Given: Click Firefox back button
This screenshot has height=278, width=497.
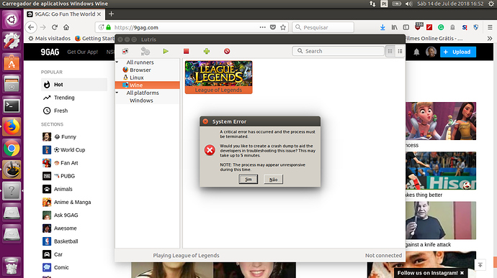Looking at the screenshot, I should 31,27.
